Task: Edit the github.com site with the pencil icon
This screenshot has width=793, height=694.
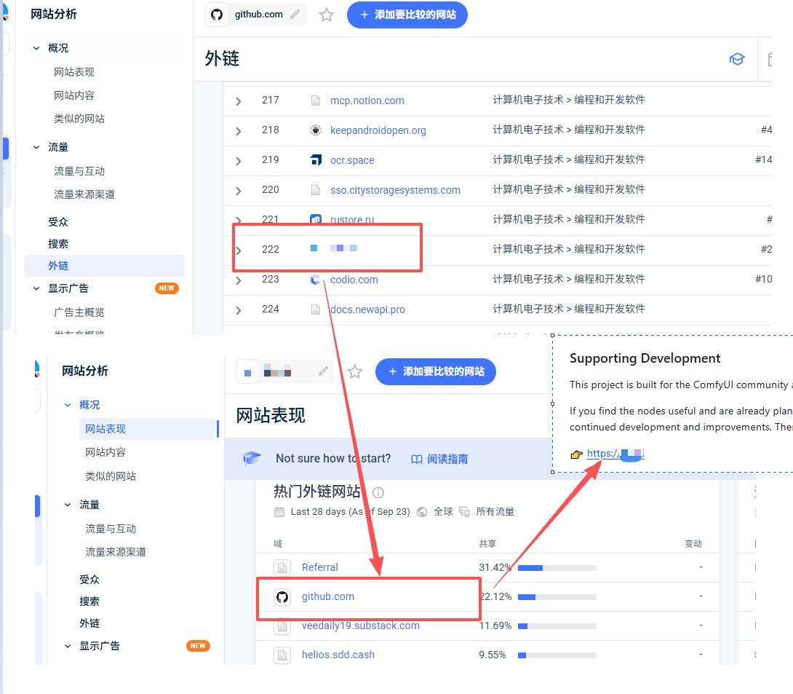Action: [295, 15]
